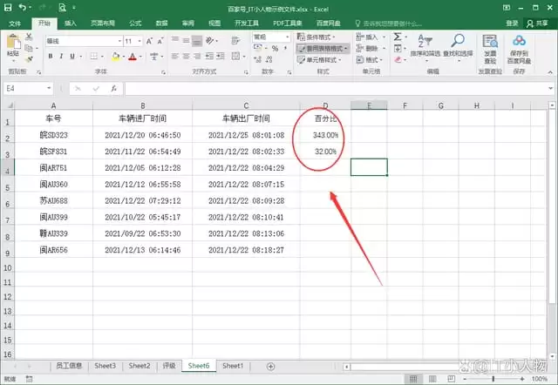Switch to the Page Layout ribbon tab
Screen dimensions: 558x385
click(x=103, y=24)
